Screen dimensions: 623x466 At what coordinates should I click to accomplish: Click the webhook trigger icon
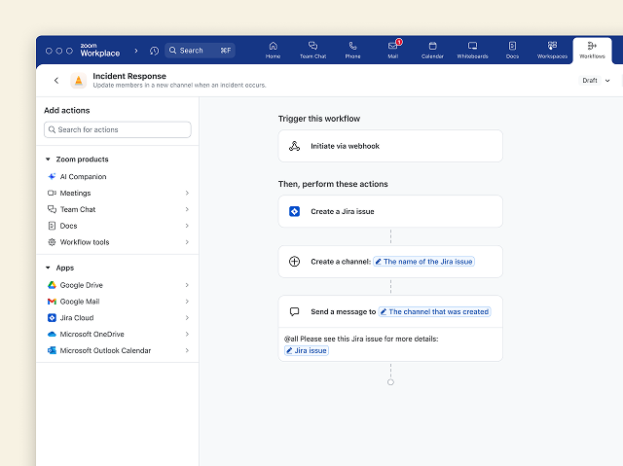point(295,146)
